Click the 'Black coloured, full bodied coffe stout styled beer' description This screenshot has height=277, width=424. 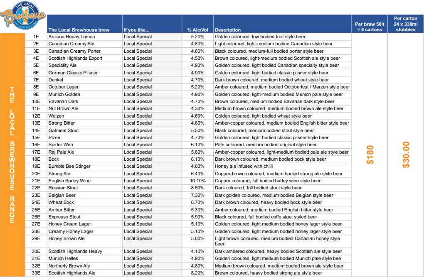266,217
